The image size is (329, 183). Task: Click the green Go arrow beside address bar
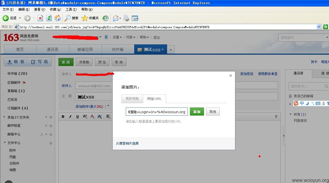pos(325,27)
